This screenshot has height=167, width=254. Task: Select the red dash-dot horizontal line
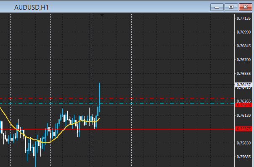click(x=162, y=98)
